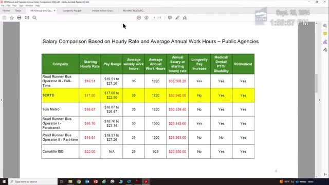Expand the right pane with bottom corner arrow
The width and height of the screenshot is (329, 185).
325,174
